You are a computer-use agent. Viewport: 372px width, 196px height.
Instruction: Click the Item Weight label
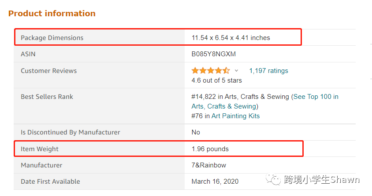click(39, 149)
